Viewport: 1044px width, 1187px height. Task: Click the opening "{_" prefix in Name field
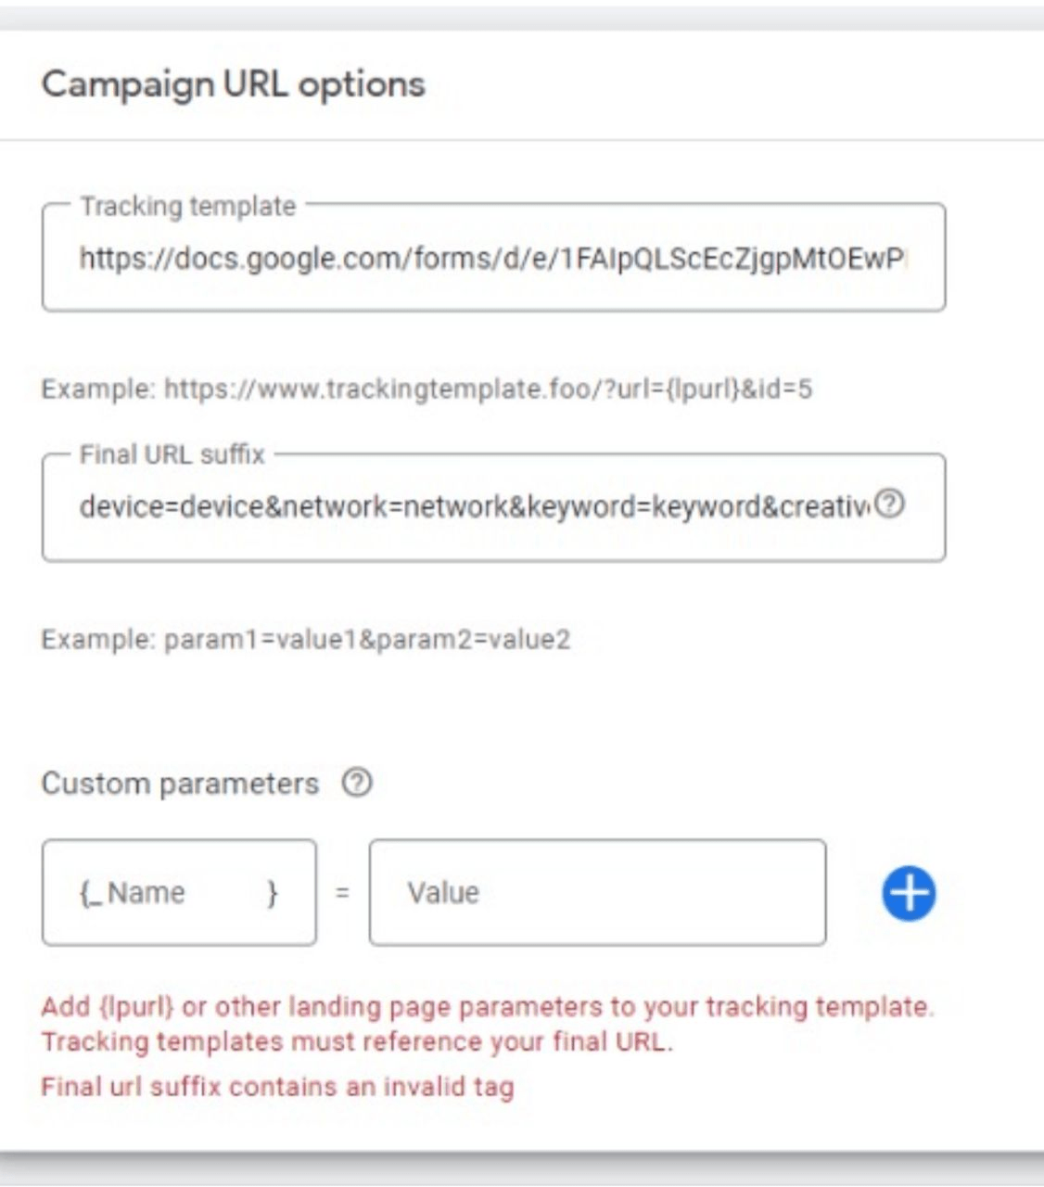91,893
